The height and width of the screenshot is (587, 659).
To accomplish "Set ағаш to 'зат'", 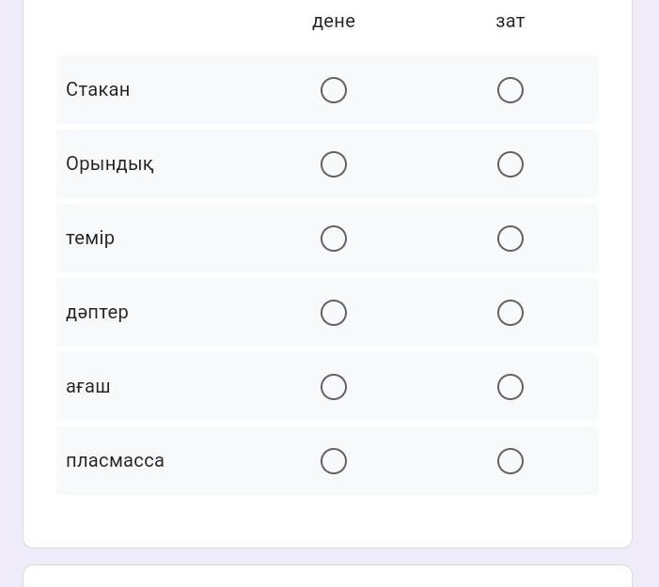I will [510, 387].
